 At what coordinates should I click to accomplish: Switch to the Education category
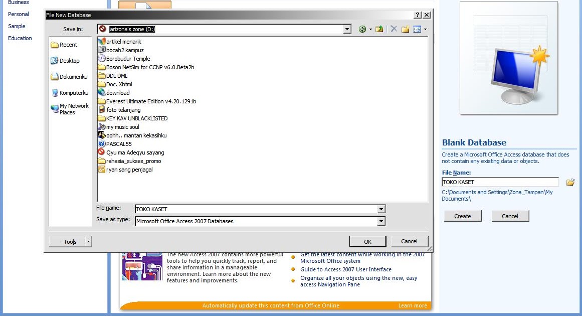pyautogui.click(x=20, y=38)
